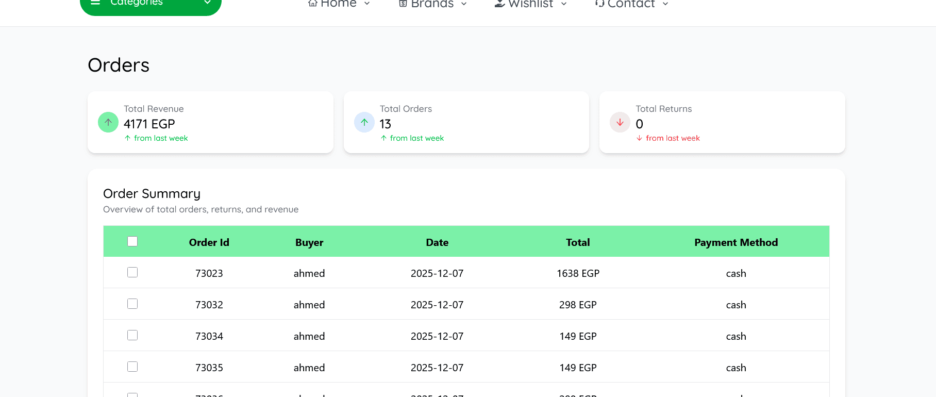Viewport: 936px width, 397px height.
Task: Open the Brands menu item
Action: [x=432, y=4]
